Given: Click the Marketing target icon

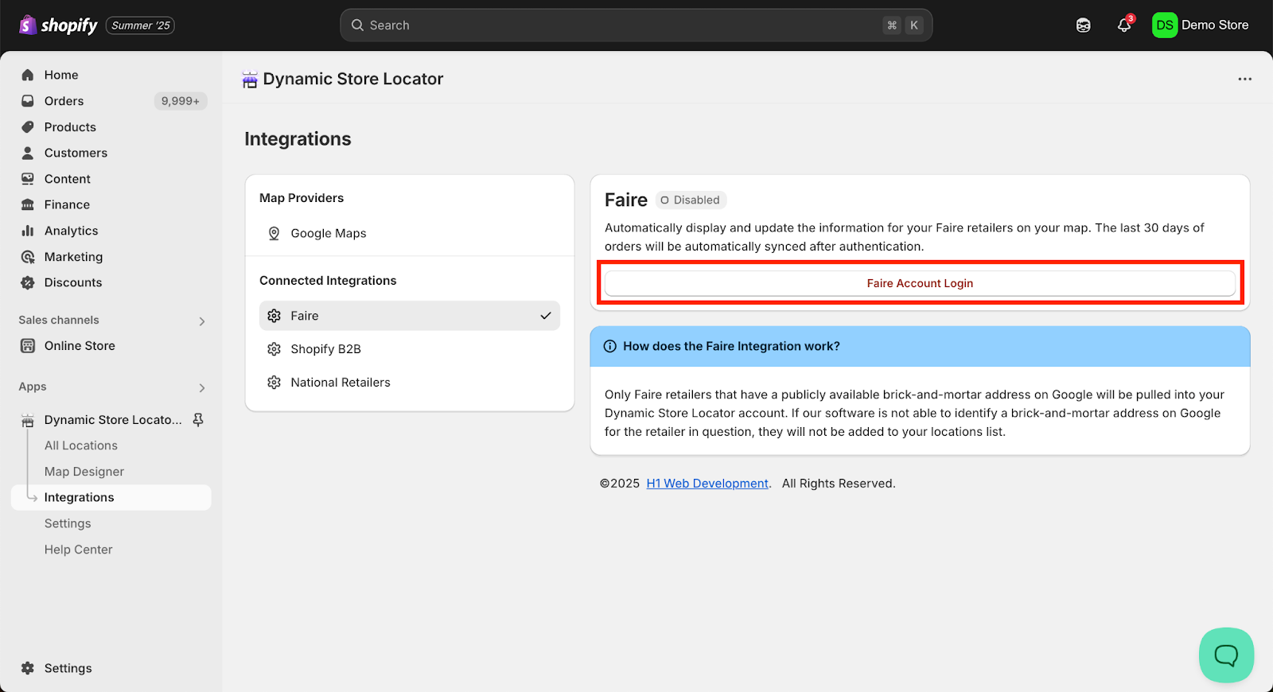Looking at the screenshot, I should pyautogui.click(x=28, y=257).
